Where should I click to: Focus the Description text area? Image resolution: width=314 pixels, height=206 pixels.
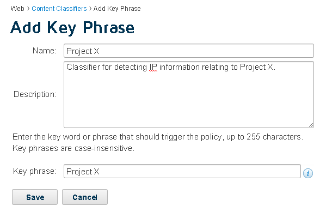tap(188, 94)
